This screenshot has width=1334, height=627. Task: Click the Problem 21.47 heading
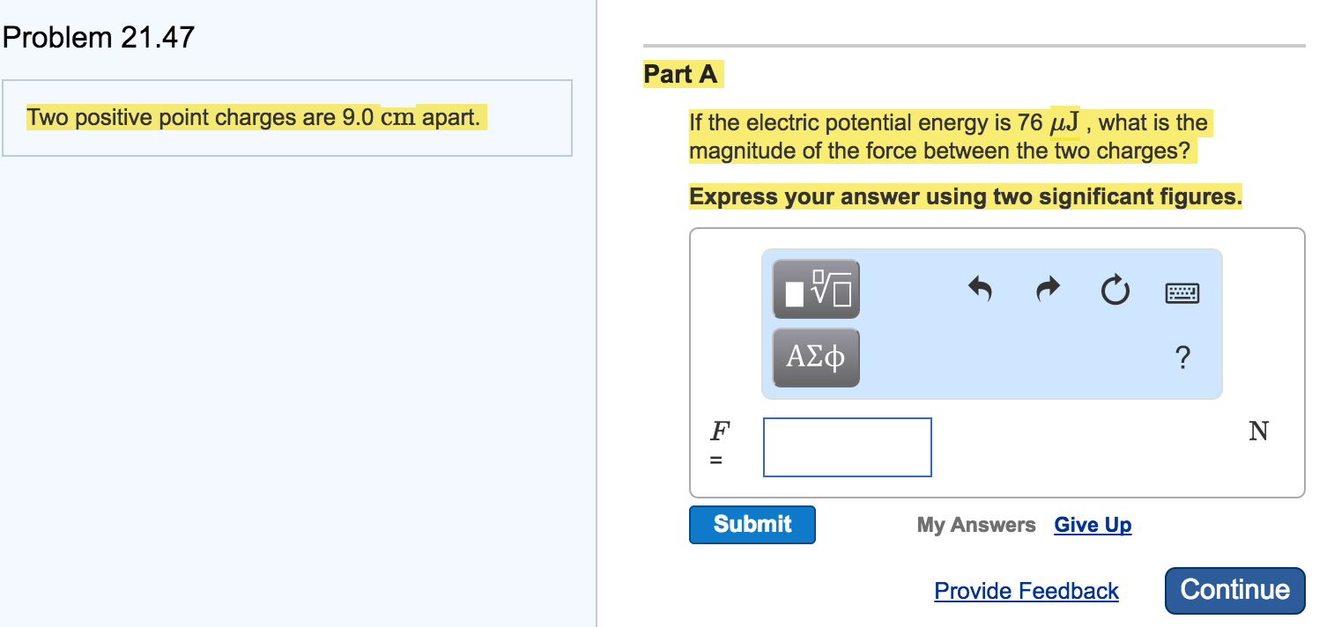(98, 38)
